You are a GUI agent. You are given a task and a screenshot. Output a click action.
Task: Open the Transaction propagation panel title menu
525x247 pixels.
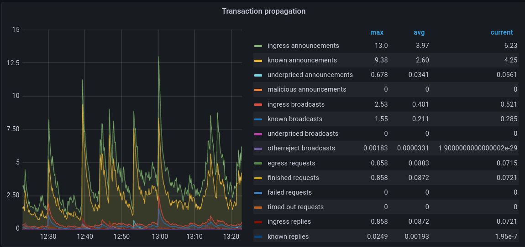click(x=263, y=11)
